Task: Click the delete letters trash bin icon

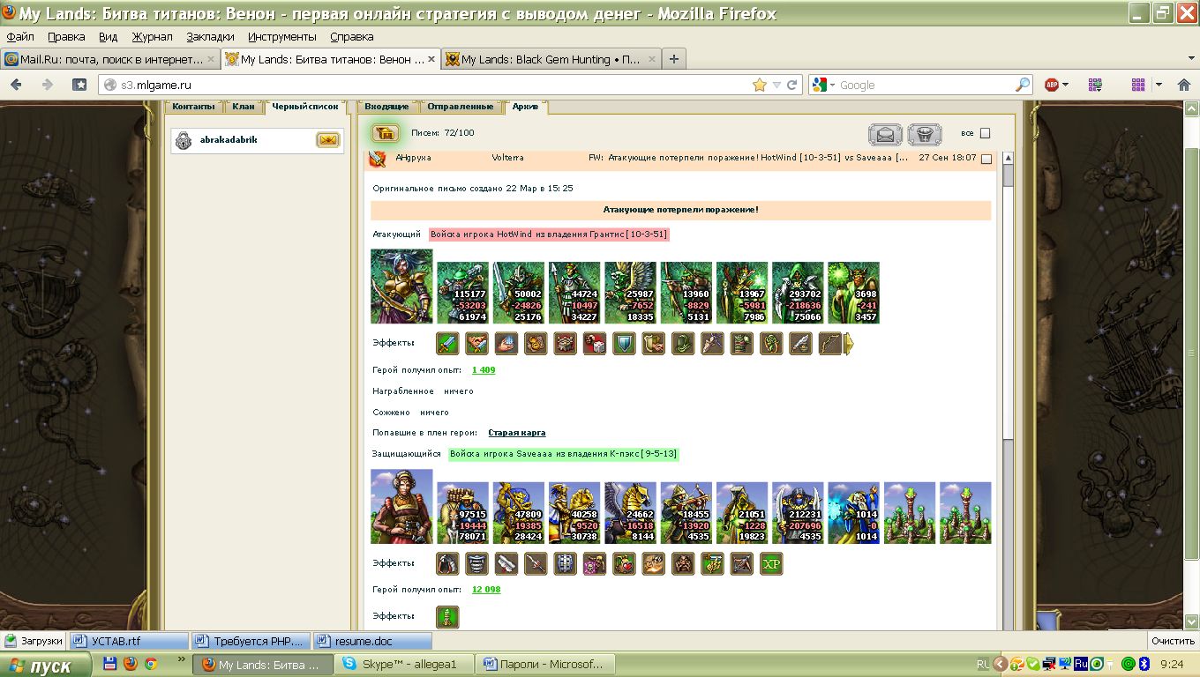Action: click(924, 134)
